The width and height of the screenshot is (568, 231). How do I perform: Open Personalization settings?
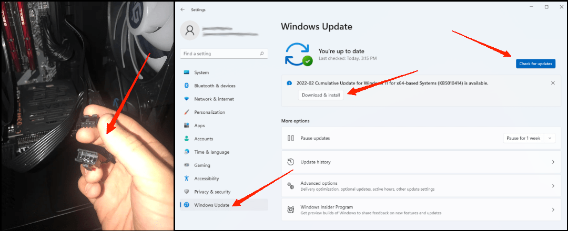pyautogui.click(x=224, y=112)
